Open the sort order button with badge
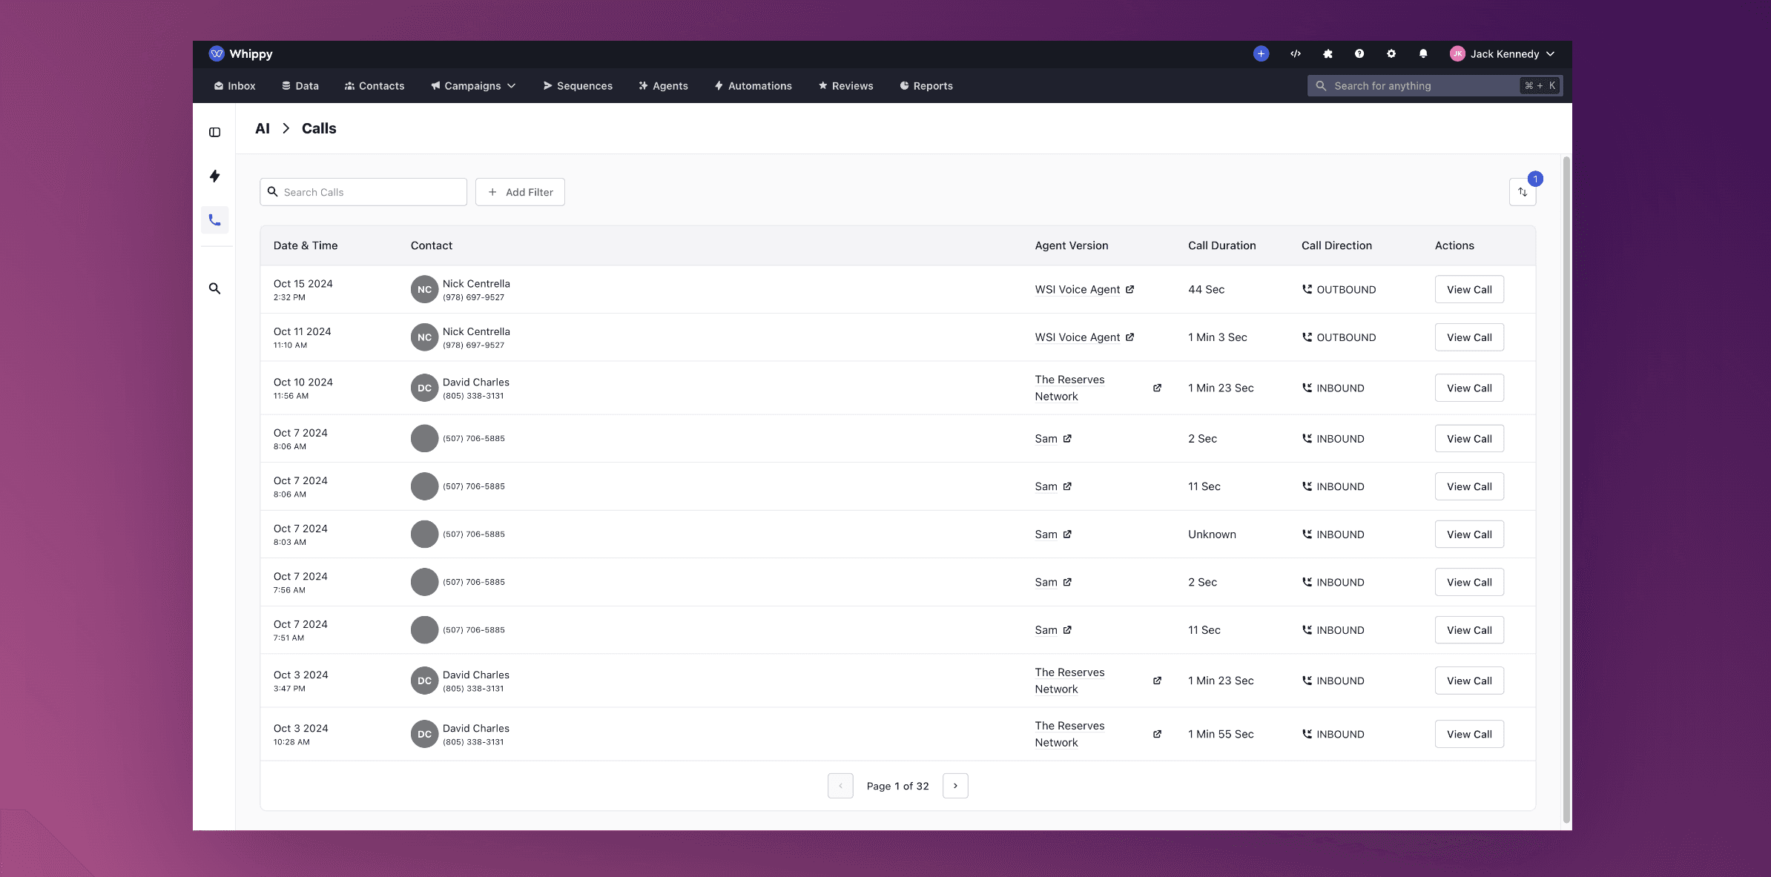The height and width of the screenshot is (877, 1771). coord(1522,192)
